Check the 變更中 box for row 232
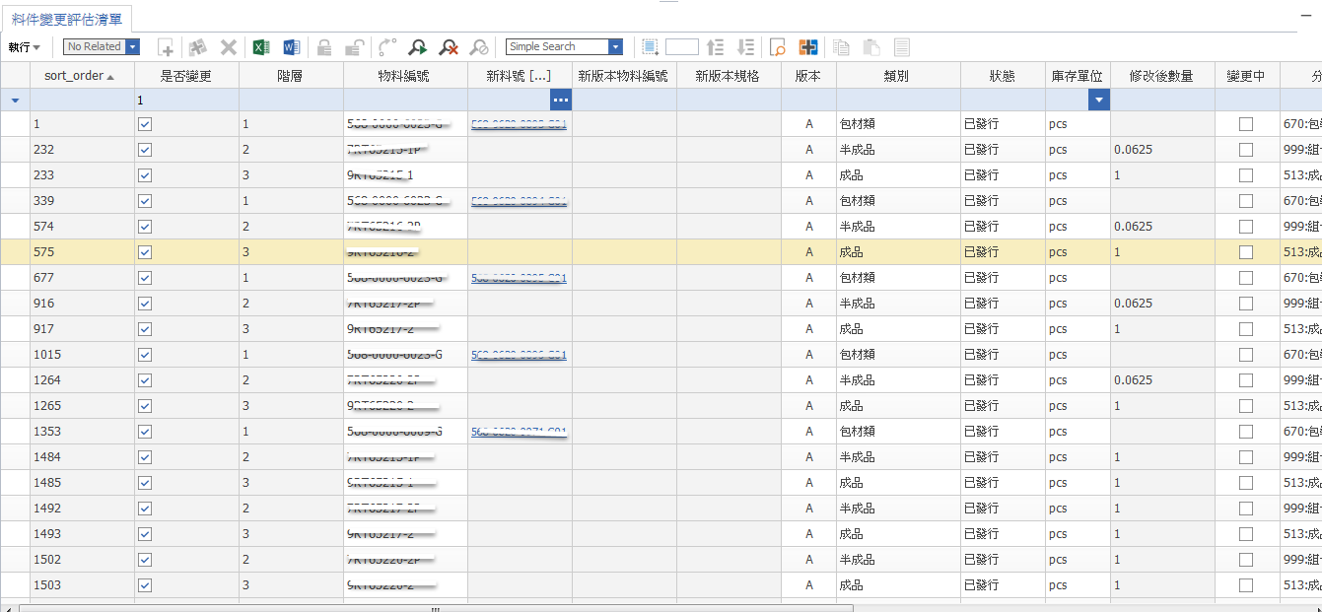The height and width of the screenshot is (612, 1322). coord(1246,150)
